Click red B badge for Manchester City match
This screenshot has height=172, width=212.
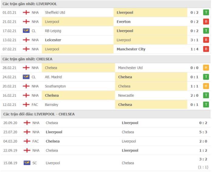tap(206, 49)
